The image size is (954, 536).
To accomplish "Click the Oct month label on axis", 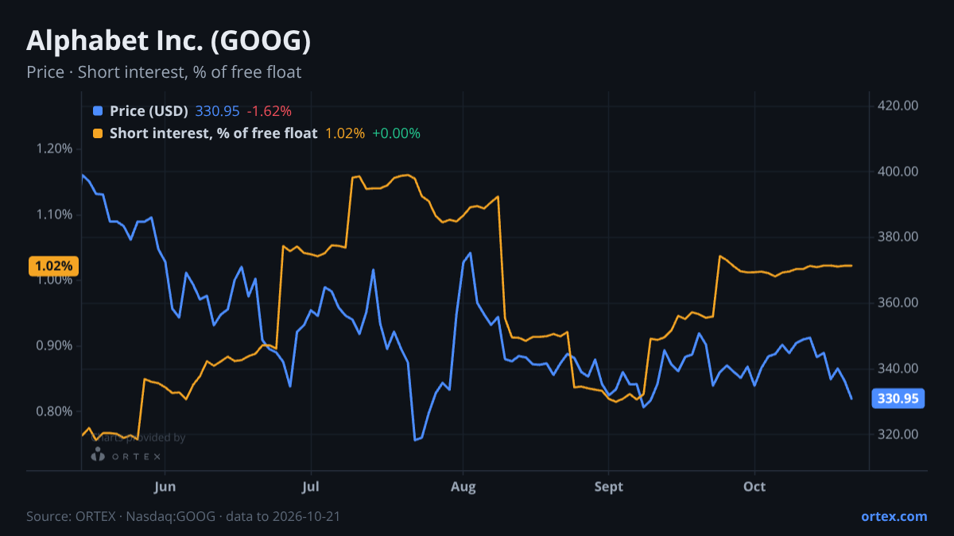I will pyautogui.click(x=754, y=486).
